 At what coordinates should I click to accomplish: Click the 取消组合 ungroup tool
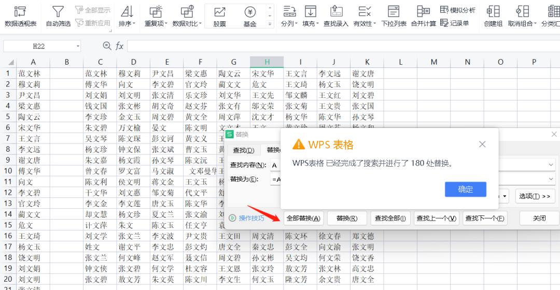[523, 17]
